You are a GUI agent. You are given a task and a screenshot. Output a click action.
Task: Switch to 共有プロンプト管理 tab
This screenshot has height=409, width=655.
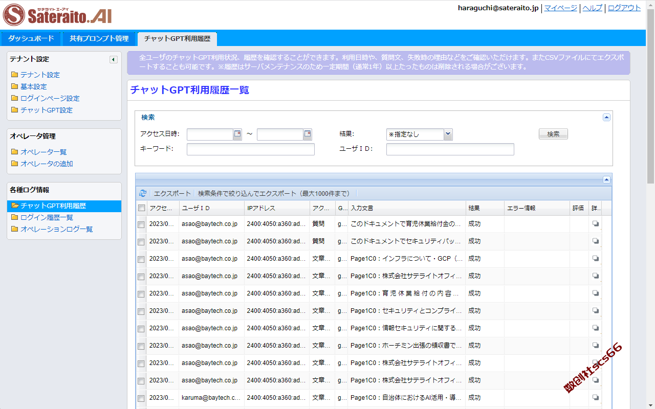(x=99, y=38)
